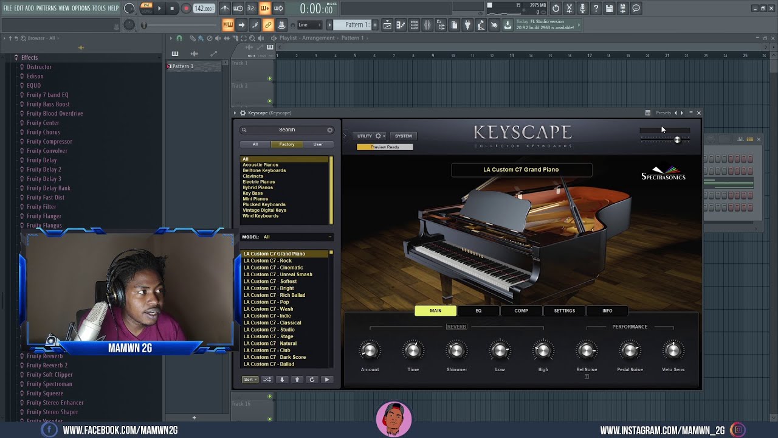Click the Keyscape Search field
Image resolution: width=778 pixels, height=438 pixels.
(x=287, y=130)
